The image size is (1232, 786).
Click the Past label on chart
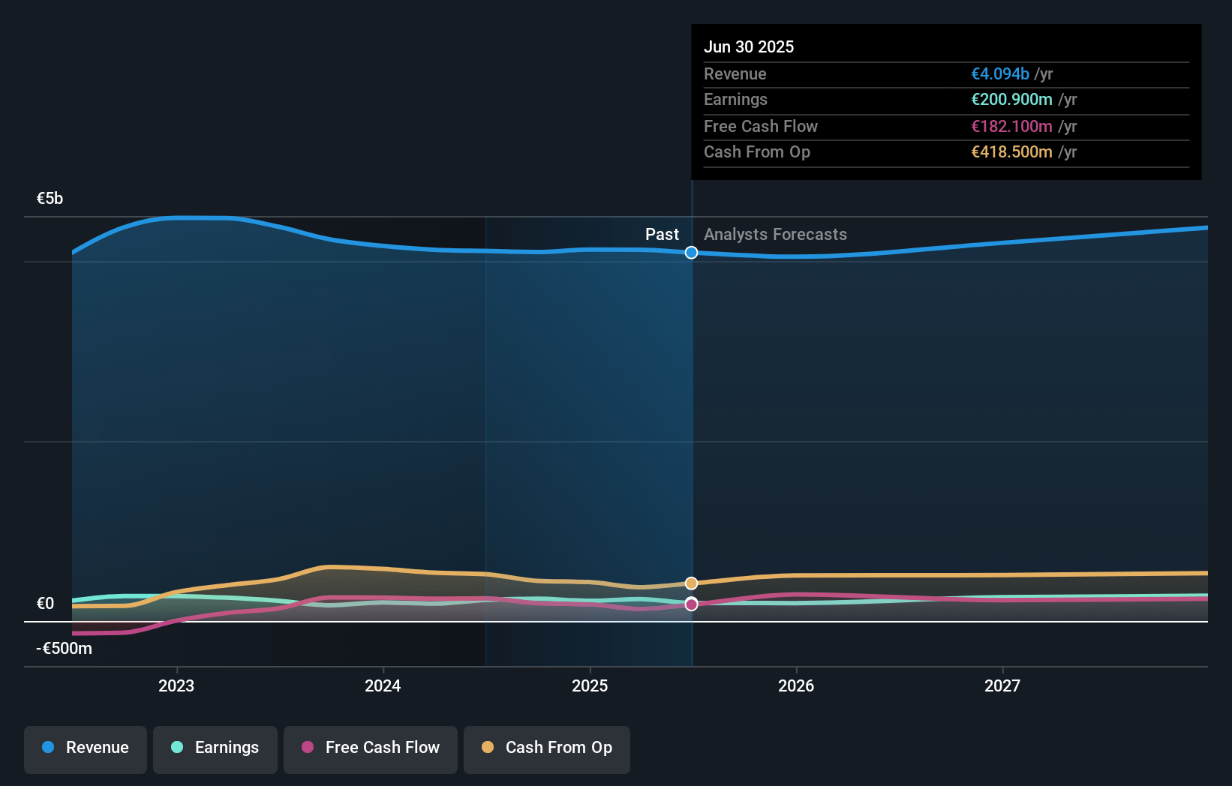pos(662,235)
